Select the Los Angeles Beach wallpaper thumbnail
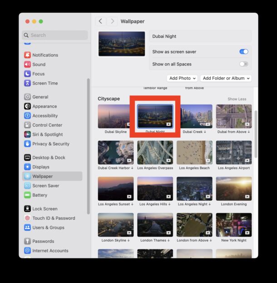The image size is (277, 283). (x=194, y=153)
